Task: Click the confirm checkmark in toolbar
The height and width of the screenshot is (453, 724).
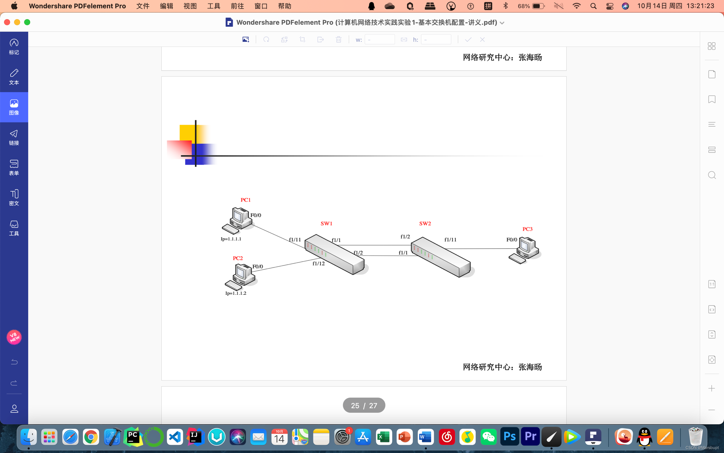Action: pos(468,40)
